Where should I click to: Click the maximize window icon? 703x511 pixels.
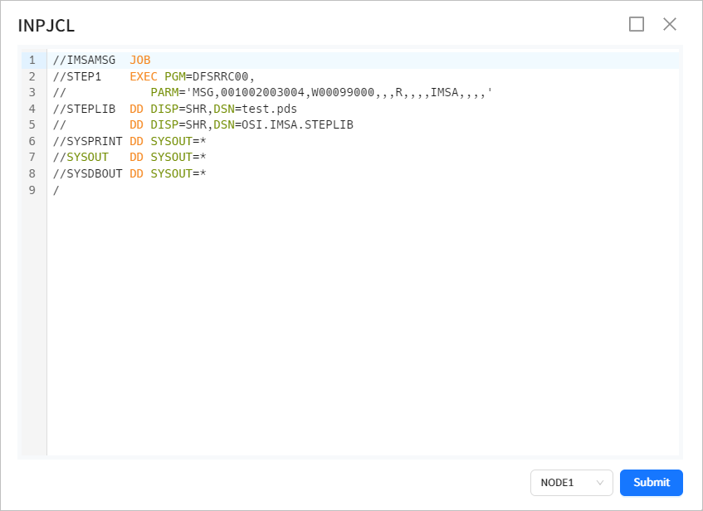click(x=637, y=24)
